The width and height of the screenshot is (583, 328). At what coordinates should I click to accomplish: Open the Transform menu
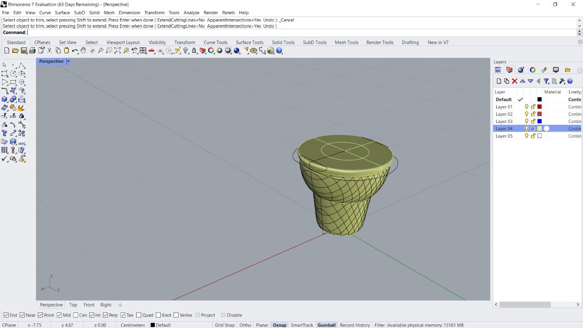(x=154, y=13)
